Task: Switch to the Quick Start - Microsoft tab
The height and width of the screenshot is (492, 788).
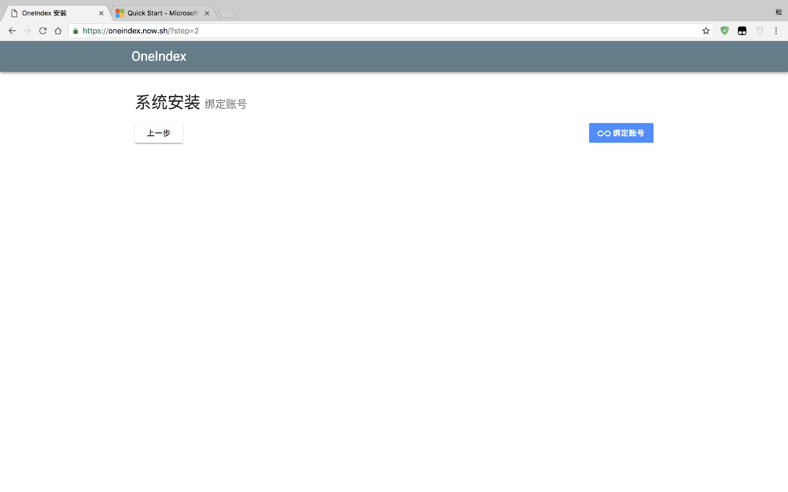Action: (x=163, y=13)
